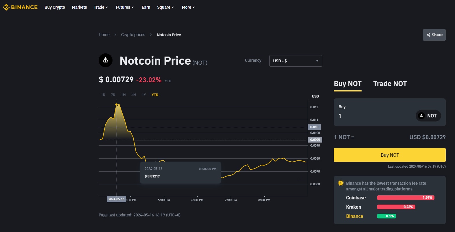
Task: Switch to the Trade NOT tab
Action: [390, 84]
